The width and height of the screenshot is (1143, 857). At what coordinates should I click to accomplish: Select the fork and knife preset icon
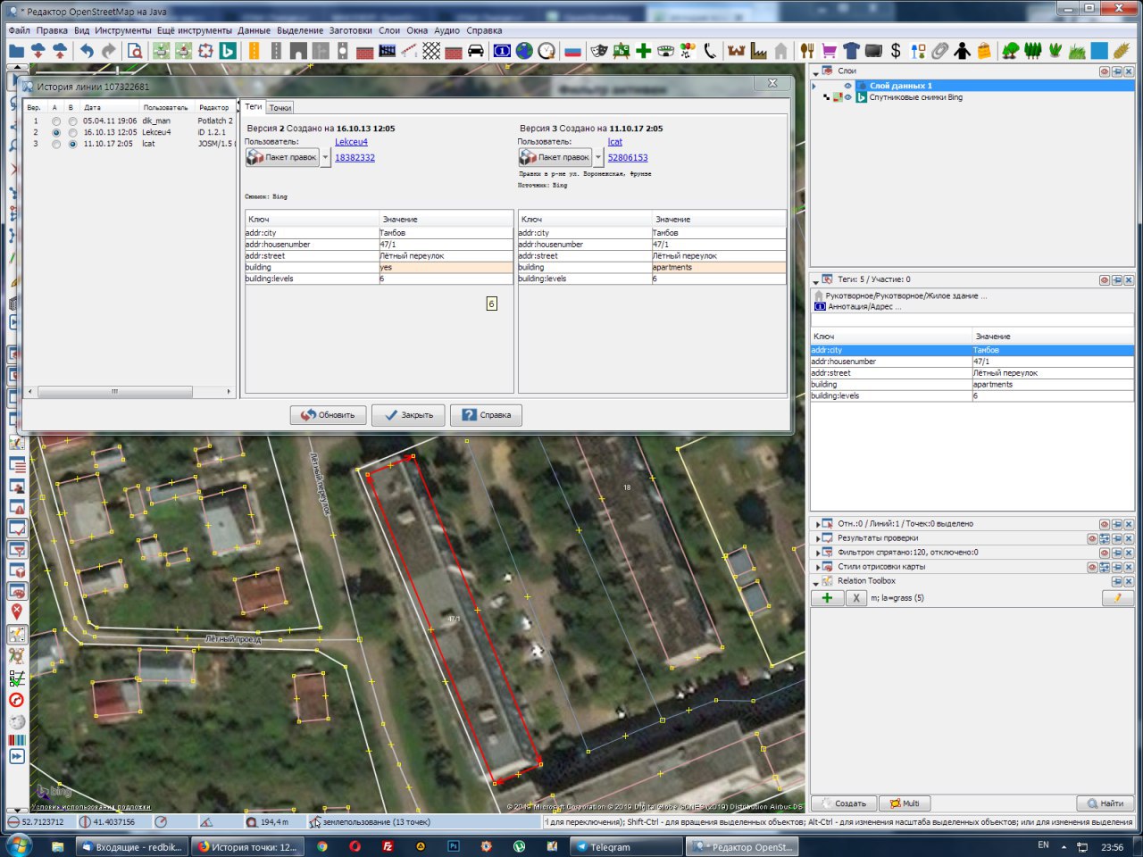pyautogui.click(x=807, y=51)
